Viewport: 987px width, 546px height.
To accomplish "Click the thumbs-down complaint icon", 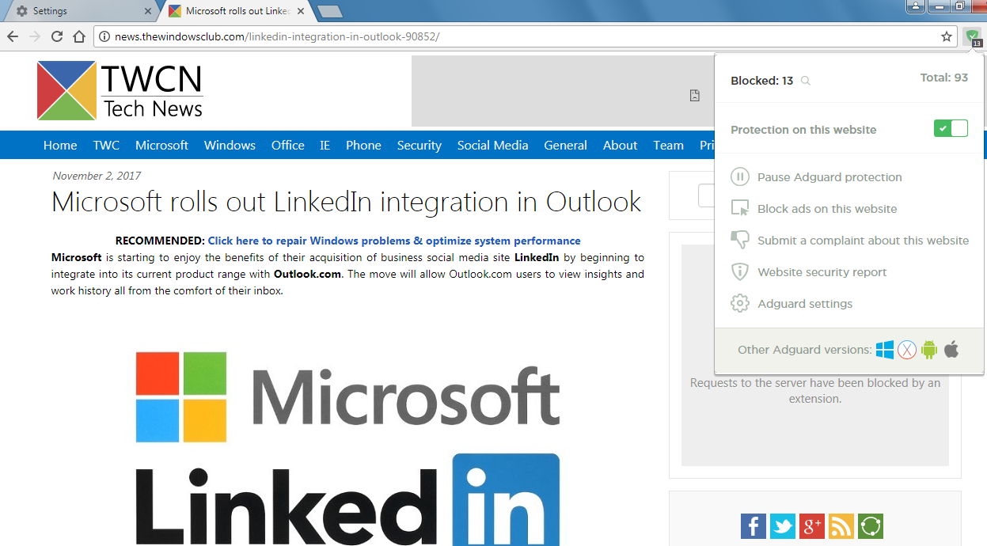I will (x=739, y=241).
